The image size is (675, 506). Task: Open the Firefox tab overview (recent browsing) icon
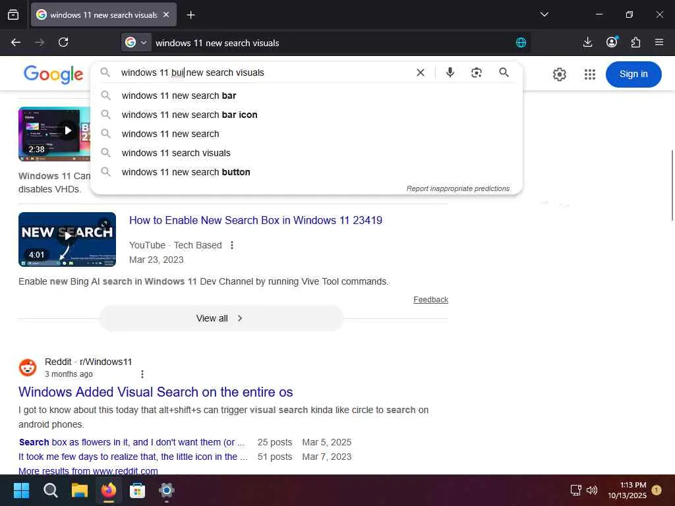click(x=13, y=14)
